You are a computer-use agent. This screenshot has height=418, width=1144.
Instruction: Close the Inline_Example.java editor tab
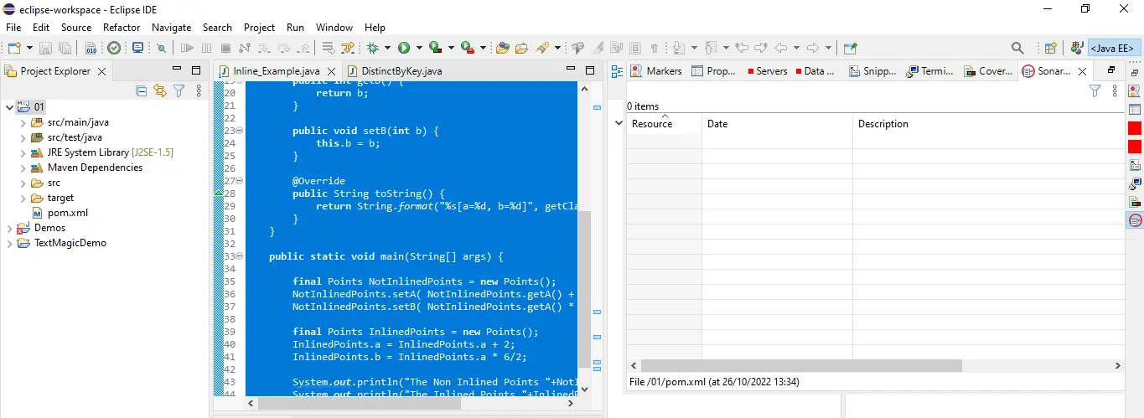coord(332,72)
